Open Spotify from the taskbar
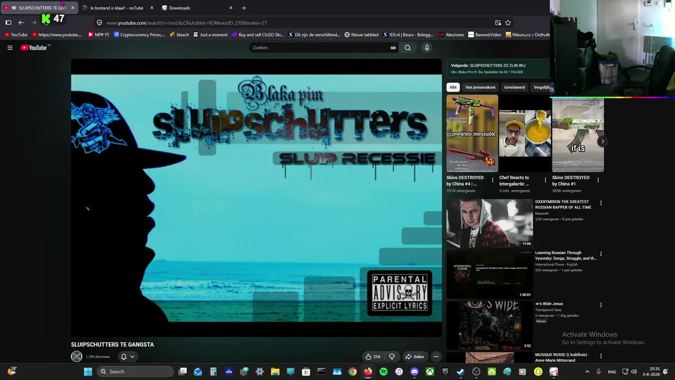This screenshot has height=380, width=675. [x=383, y=372]
